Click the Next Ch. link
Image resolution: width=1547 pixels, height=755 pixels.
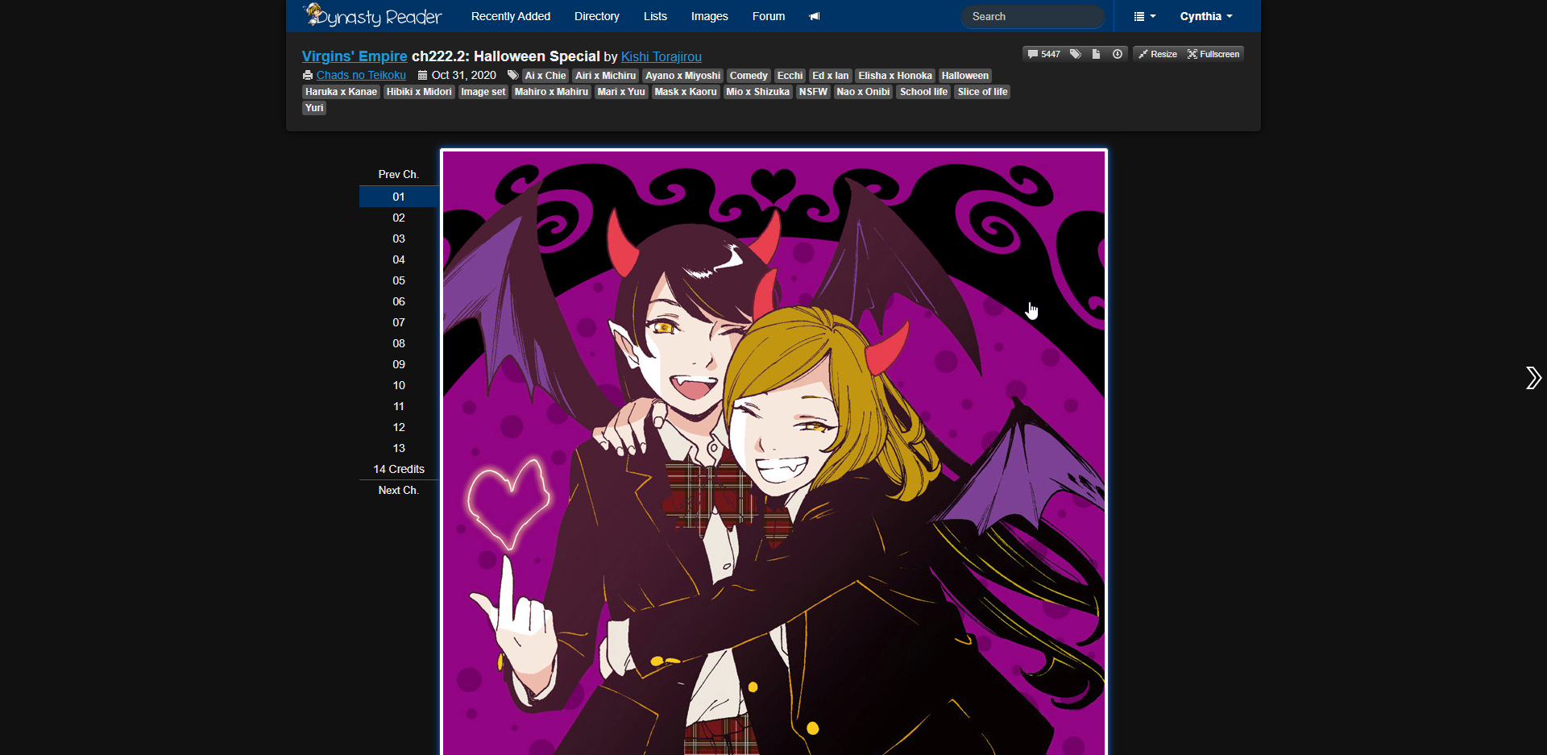coord(399,490)
